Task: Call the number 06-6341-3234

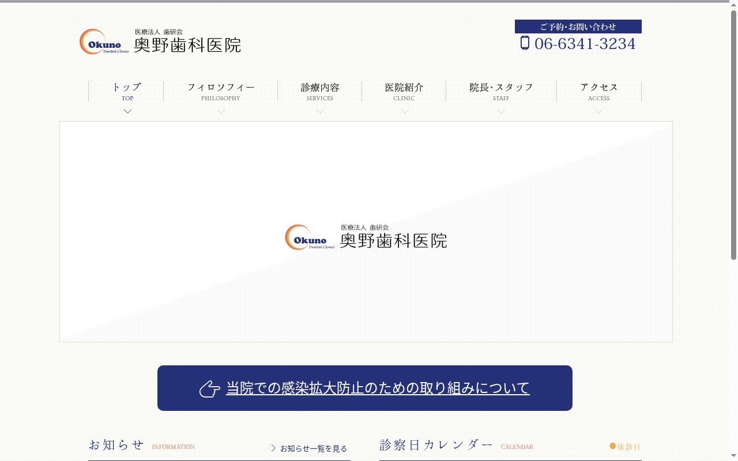Action: (x=585, y=43)
